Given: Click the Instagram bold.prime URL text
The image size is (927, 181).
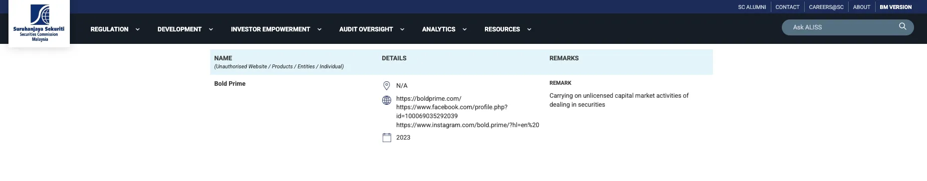Looking at the screenshot, I should pyautogui.click(x=467, y=125).
